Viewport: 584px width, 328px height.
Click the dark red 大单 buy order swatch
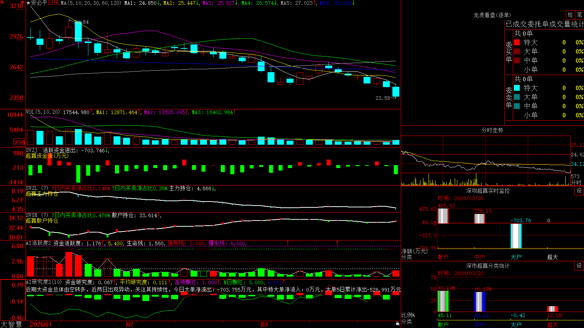pyautogui.click(x=517, y=51)
